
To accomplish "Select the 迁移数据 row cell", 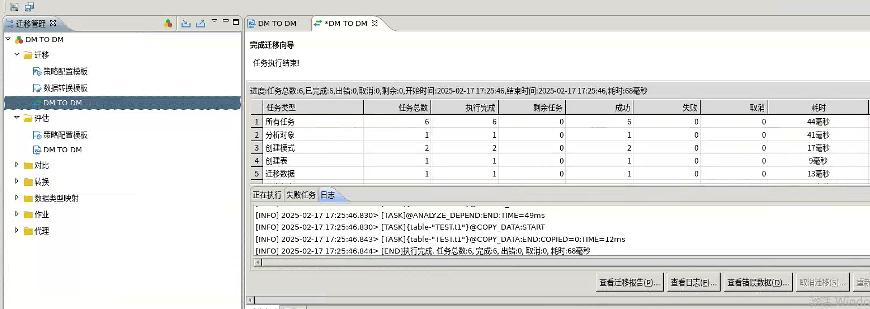I will coord(313,174).
